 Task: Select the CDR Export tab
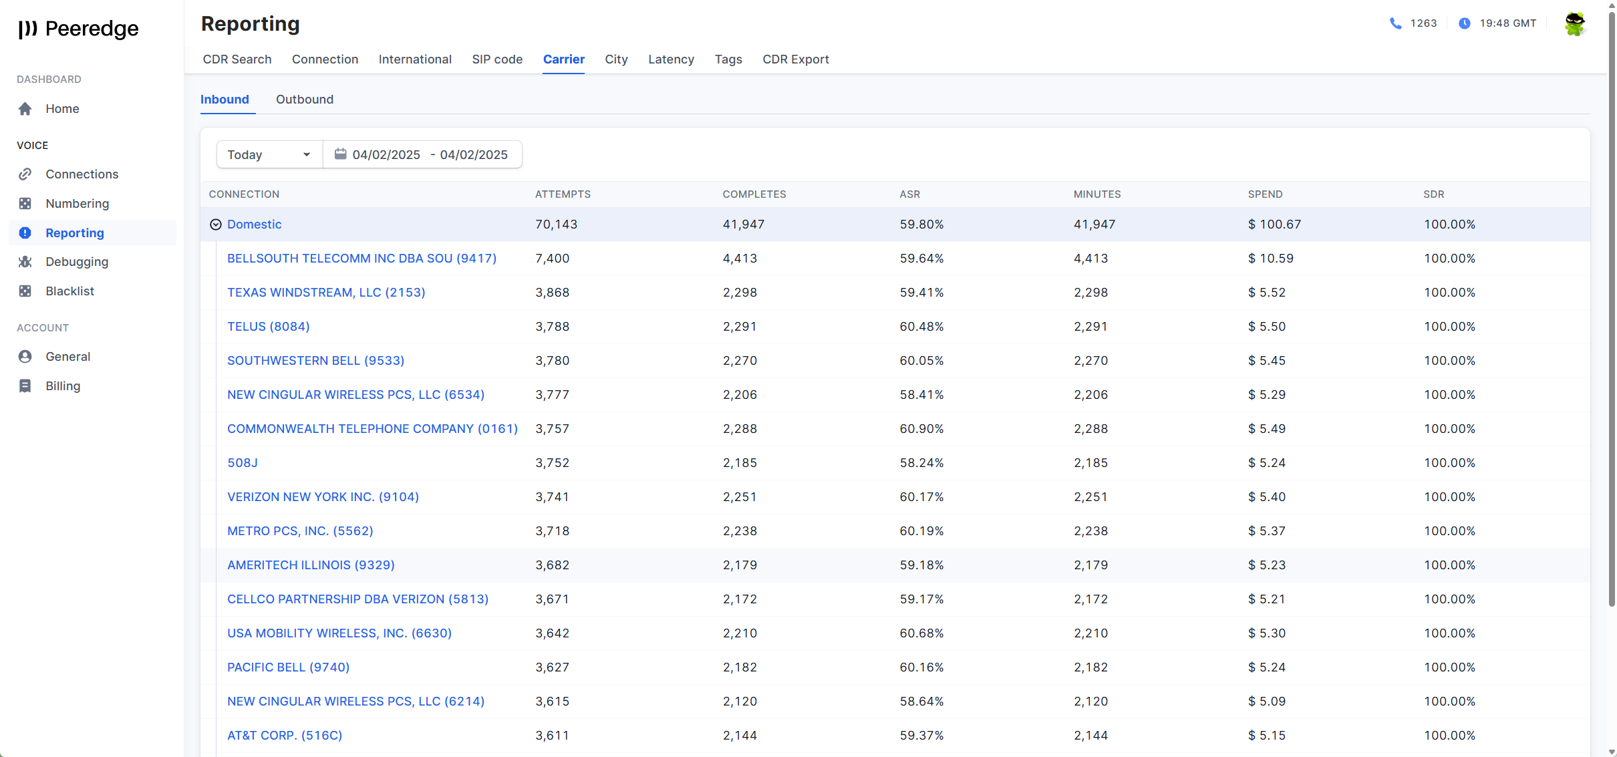795,59
